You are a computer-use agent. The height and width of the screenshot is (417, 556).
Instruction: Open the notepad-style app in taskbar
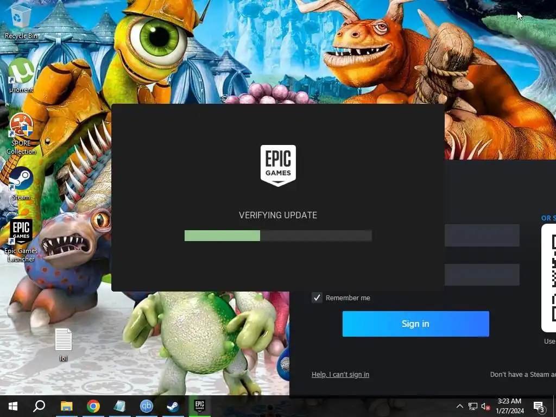[x=119, y=406]
